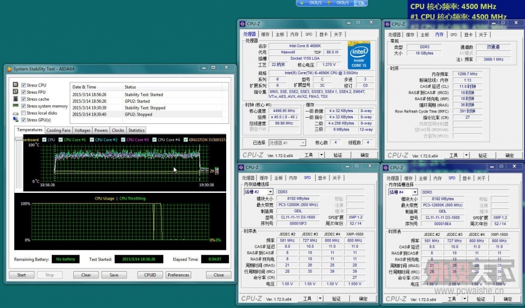Image resolution: width=525 pixels, height=308 pixels.
Task: Check the Stress local disks option
Action: click(x=24, y=113)
